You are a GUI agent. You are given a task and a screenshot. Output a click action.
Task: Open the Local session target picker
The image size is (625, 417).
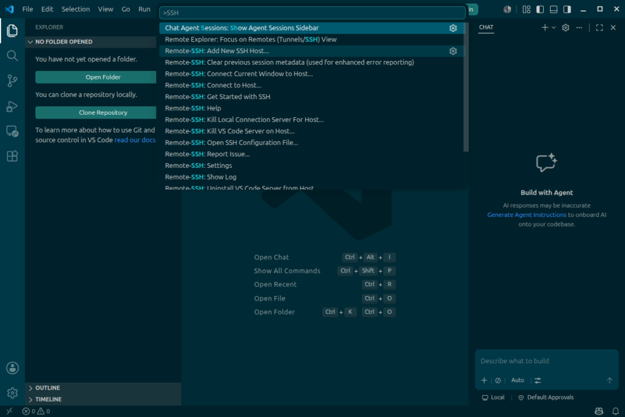tap(493, 397)
